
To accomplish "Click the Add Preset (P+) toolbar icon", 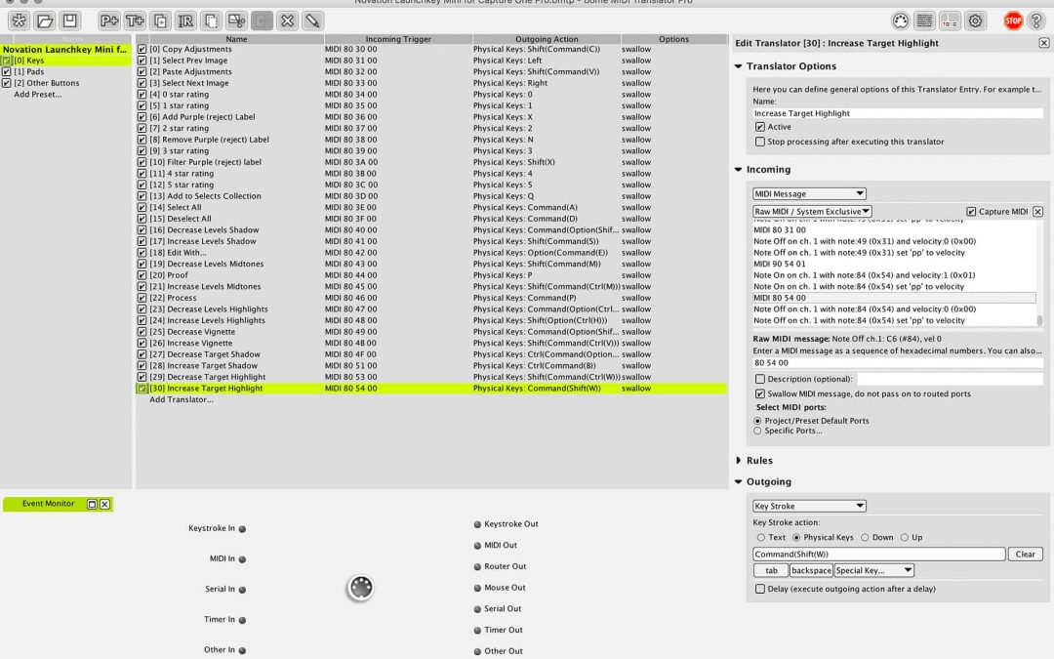I will pos(108,21).
